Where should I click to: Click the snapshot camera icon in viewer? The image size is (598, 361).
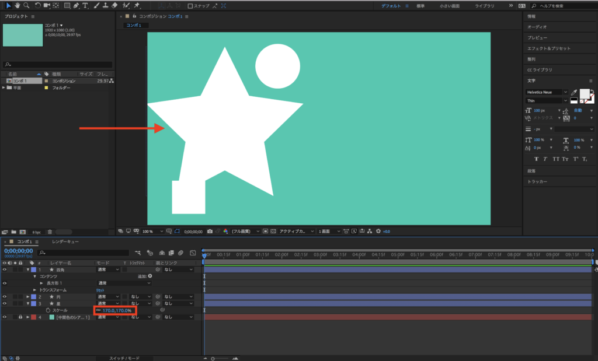pyautogui.click(x=210, y=232)
